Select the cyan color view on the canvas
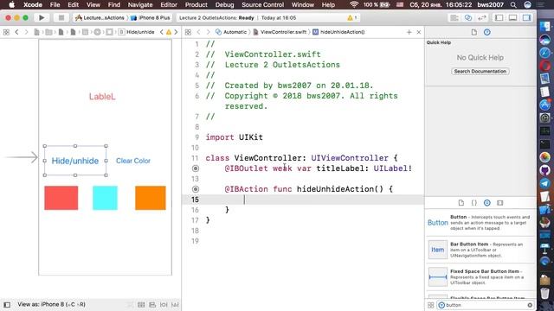The height and width of the screenshot is (311, 554). pyautogui.click(x=105, y=198)
